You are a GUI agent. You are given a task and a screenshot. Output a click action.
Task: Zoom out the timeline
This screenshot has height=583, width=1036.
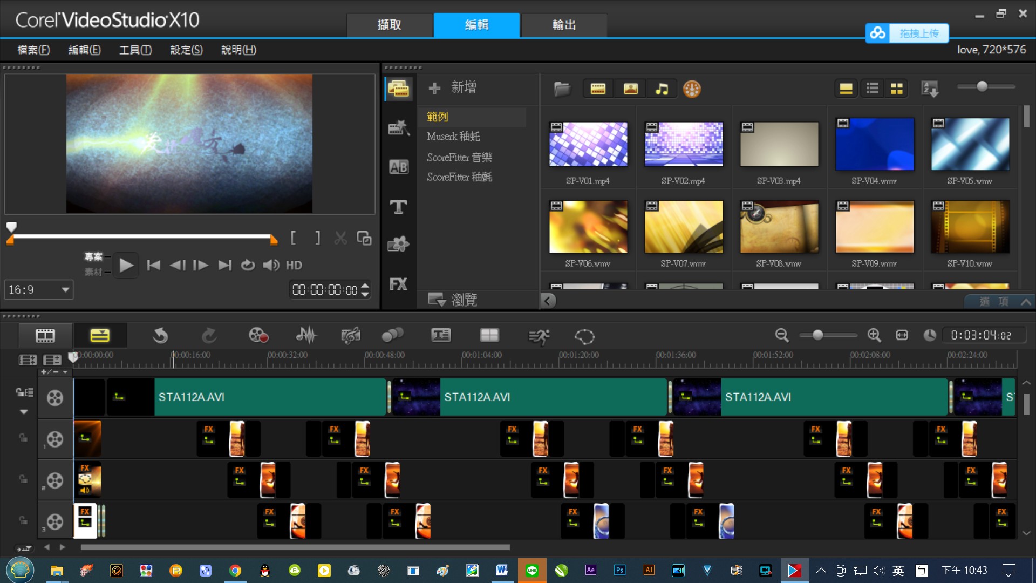point(782,335)
